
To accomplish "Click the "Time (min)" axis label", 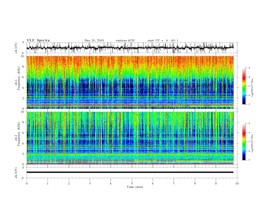I will pos(135,187).
